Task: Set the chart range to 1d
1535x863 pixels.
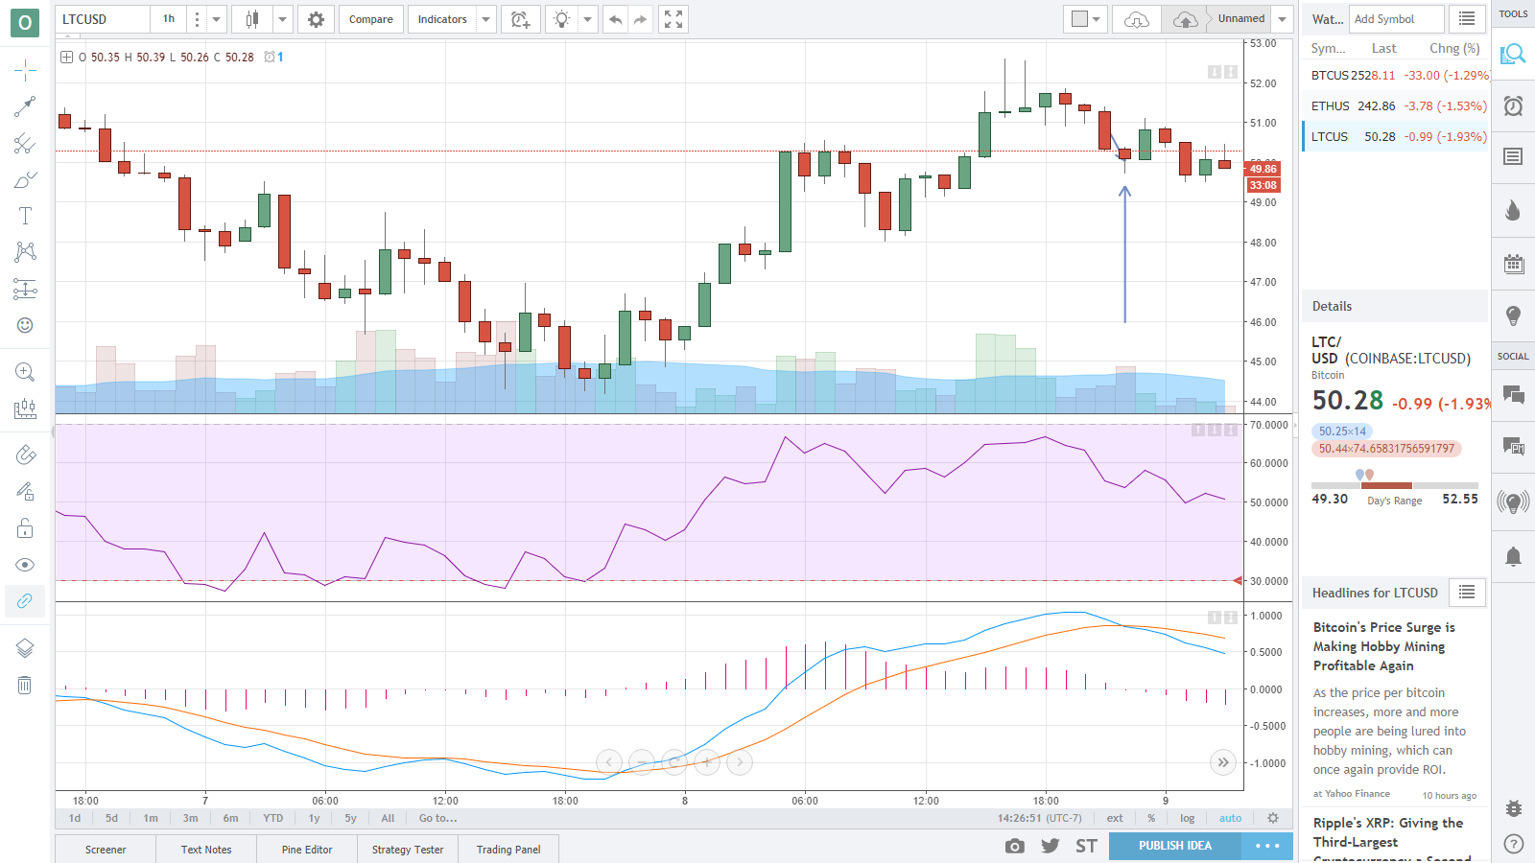Action: tap(75, 819)
